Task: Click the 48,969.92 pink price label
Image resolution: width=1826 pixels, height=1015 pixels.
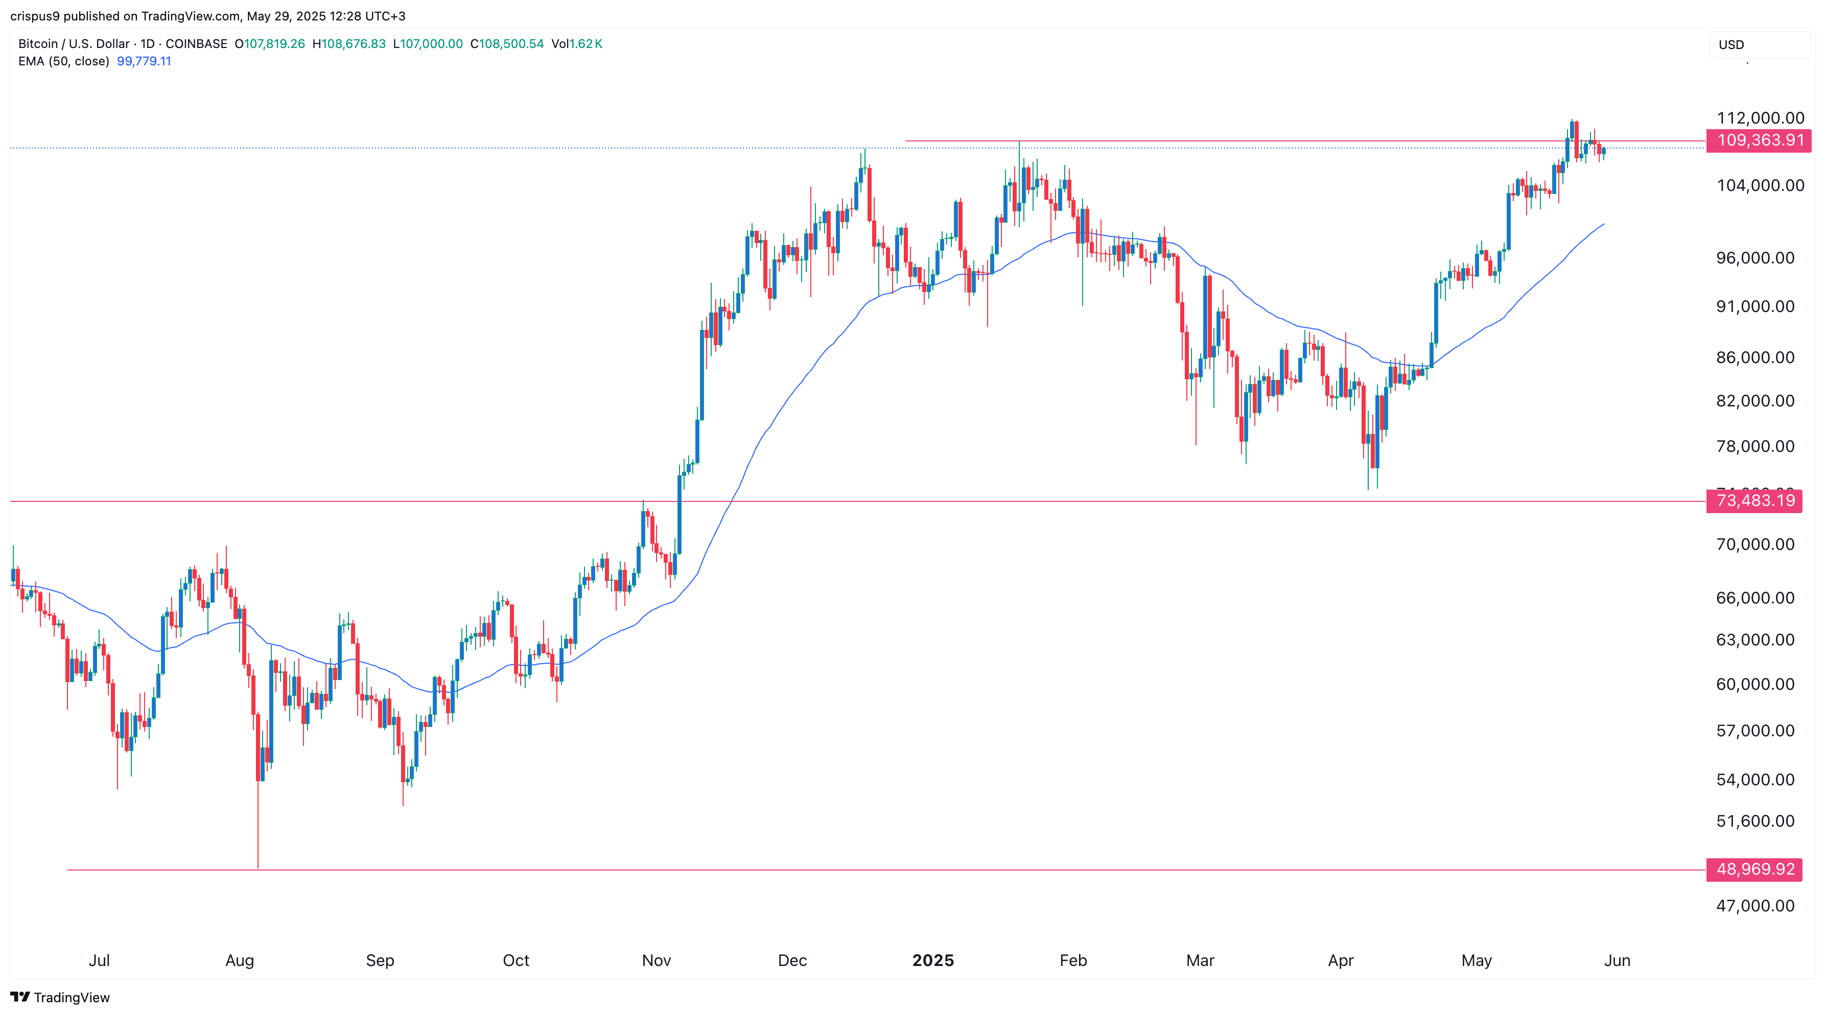Action: (x=1754, y=869)
